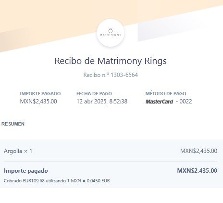Click the 'Cobrado EUR109.68' conversion note
This screenshot has width=223, height=203.
point(57,181)
